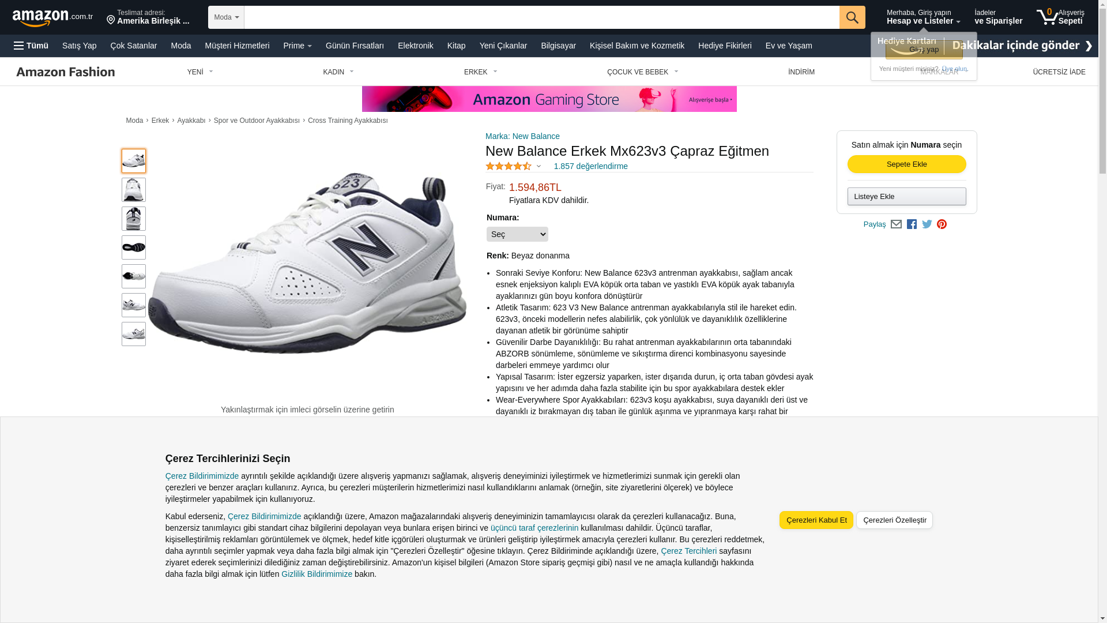
Task: Add item with Sepete Ekle button
Action: click(907, 164)
